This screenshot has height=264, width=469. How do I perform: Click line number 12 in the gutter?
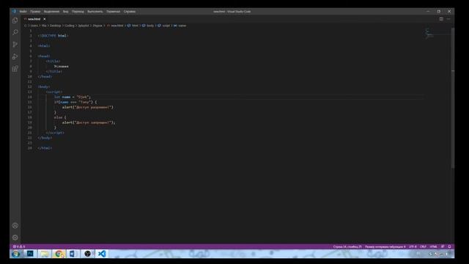pyautogui.click(x=29, y=87)
